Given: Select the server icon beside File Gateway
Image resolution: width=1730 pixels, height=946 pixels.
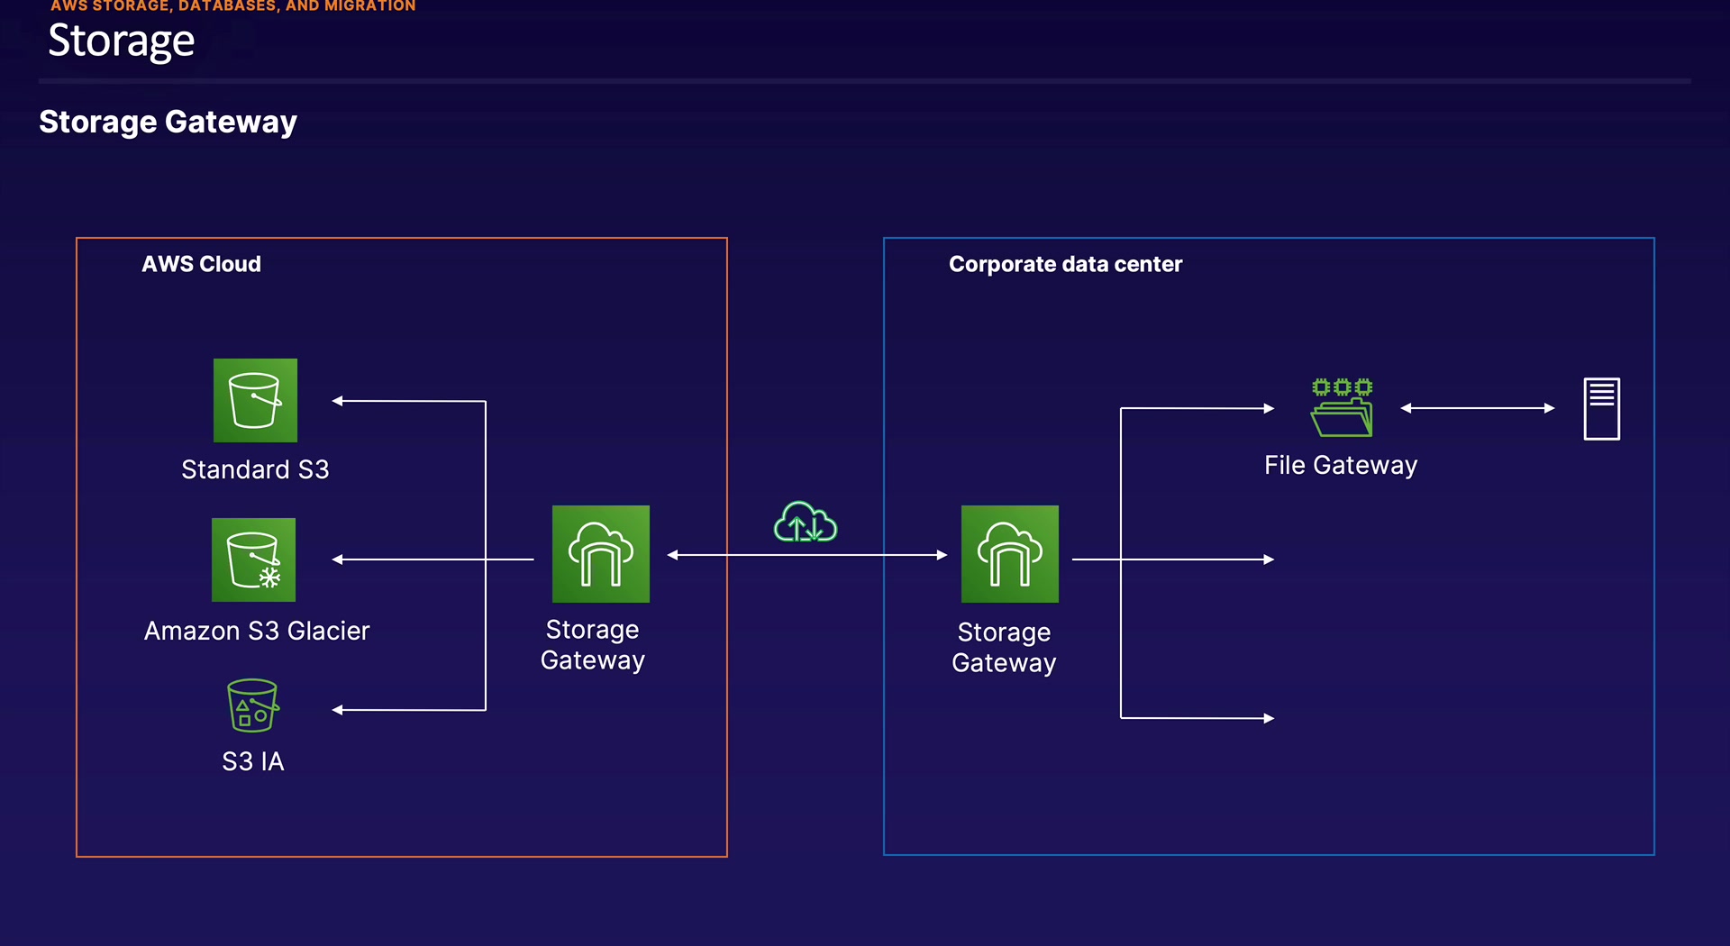Looking at the screenshot, I should click(1602, 409).
